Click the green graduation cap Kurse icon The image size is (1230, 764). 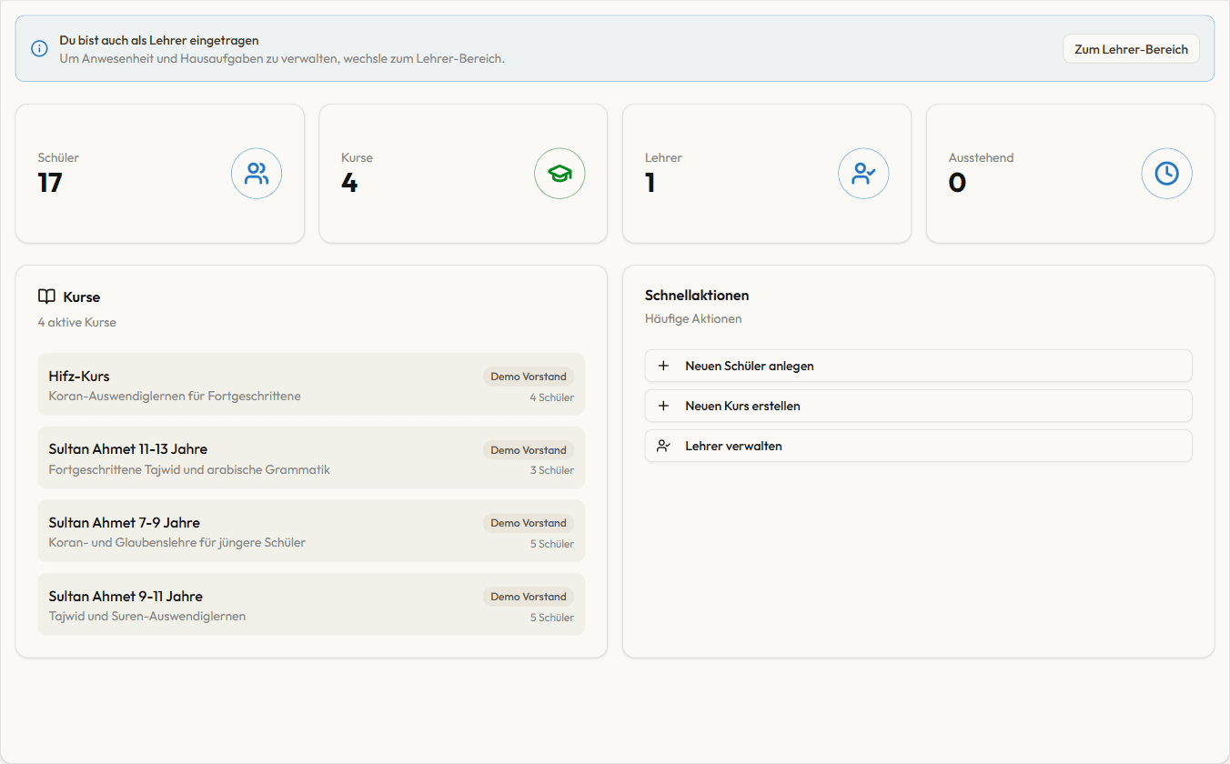pyautogui.click(x=560, y=174)
